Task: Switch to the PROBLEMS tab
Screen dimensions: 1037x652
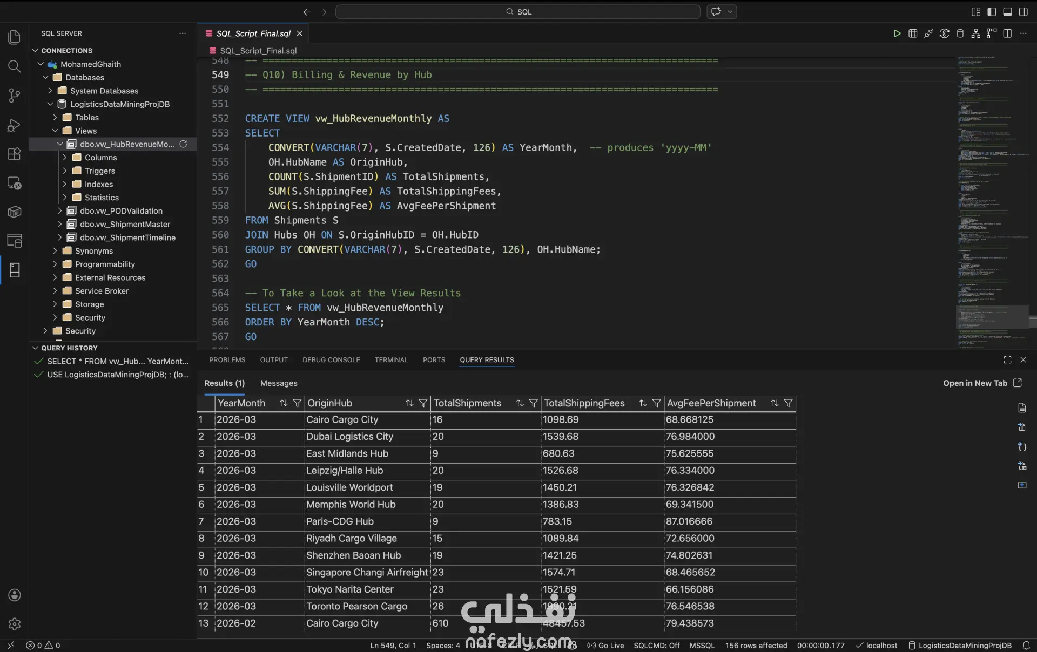Action: 227,359
